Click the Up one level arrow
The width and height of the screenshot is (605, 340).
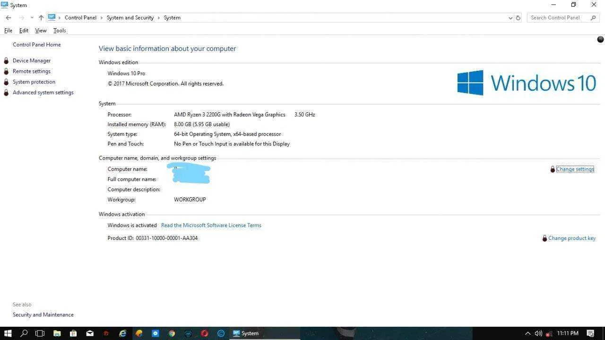click(41, 17)
